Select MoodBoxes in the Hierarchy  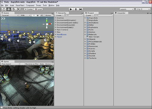(x=61, y=35)
